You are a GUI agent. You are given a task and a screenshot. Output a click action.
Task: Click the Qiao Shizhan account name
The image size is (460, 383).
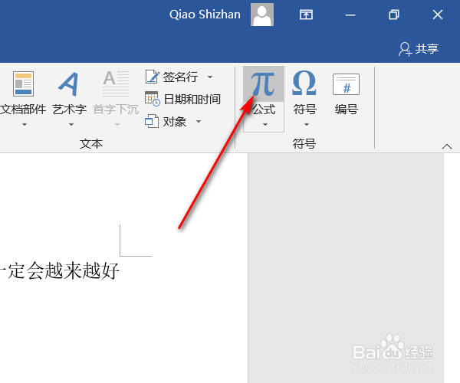[205, 15]
